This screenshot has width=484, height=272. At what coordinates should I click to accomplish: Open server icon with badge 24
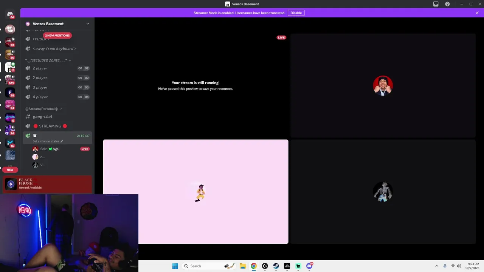[x=10, y=105]
